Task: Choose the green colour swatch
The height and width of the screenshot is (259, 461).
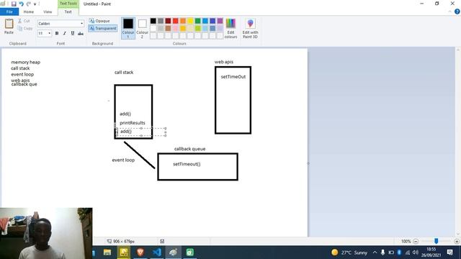Action: [x=198, y=21]
